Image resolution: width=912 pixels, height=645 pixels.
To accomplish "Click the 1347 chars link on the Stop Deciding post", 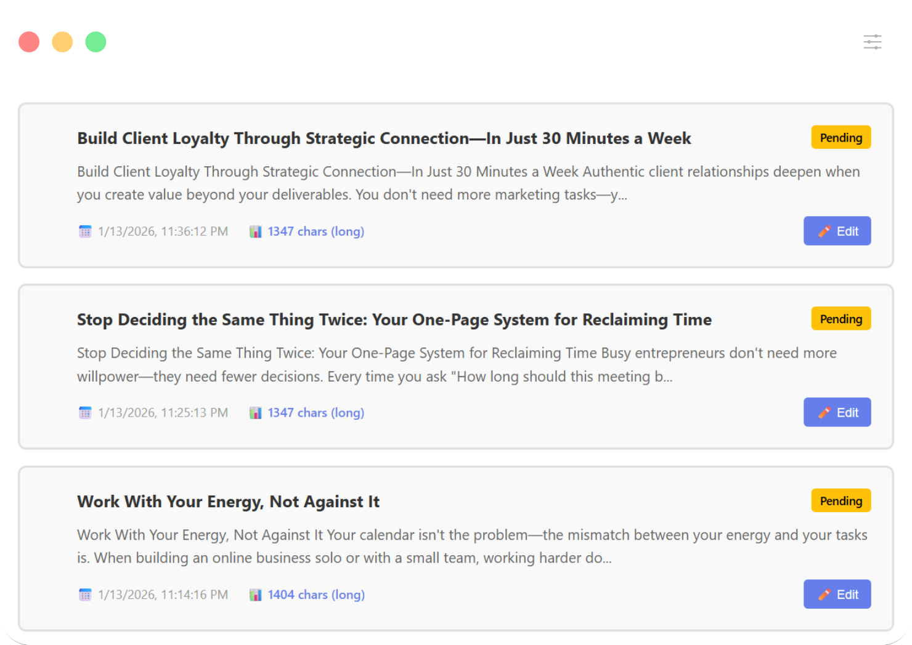I will point(316,412).
